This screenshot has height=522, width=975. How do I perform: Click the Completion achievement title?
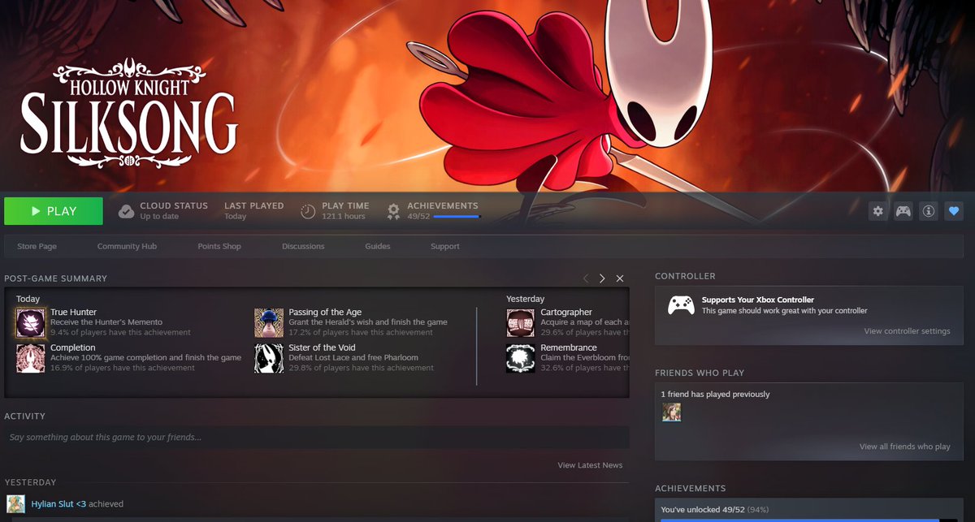coord(73,348)
